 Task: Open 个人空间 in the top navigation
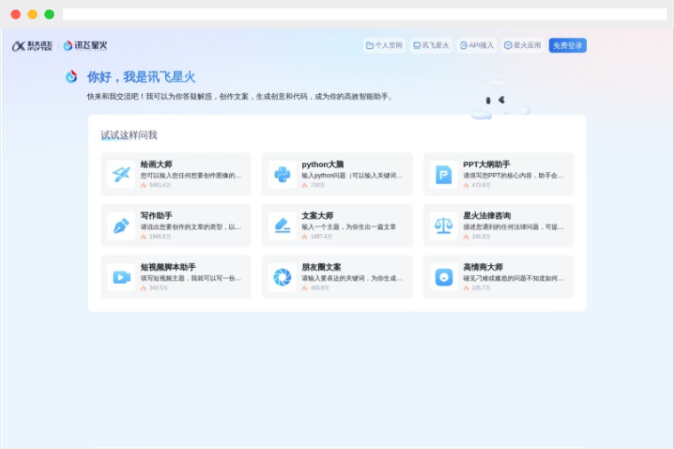pos(384,45)
